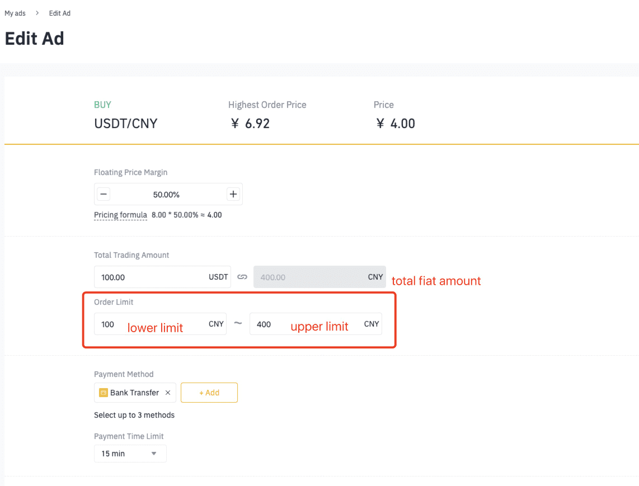Screen dimensions: 639x486
Task: Click the formula text 8.00 * 50.00% ≈ 4.00
Action: 187,215
